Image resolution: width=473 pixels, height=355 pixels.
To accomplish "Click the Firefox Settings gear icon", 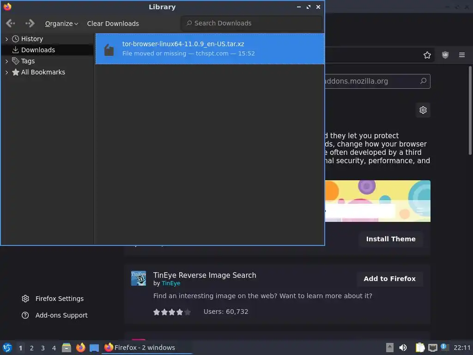I will [25, 299].
